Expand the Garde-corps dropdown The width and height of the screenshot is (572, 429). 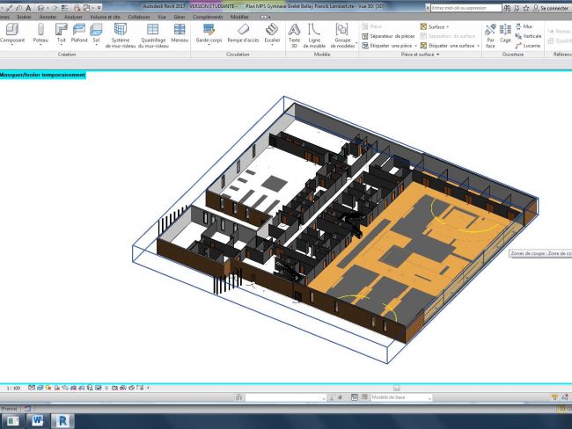pyautogui.click(x=209, y=46)
